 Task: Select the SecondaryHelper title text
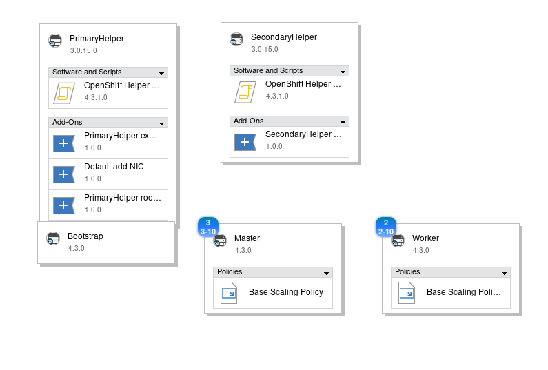click(x=284, y=37)
